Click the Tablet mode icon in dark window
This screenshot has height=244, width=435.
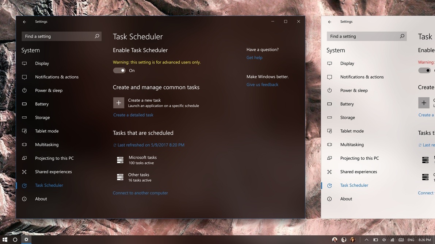pyautogui.click(x=24, y=131)
